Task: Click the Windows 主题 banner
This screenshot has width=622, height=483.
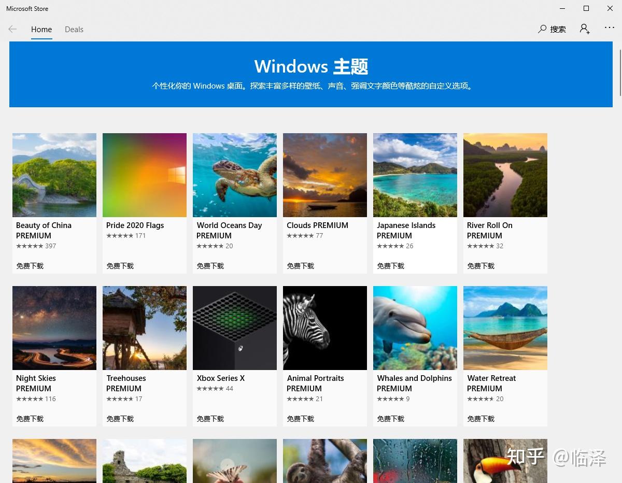Action: pos(311,75)
